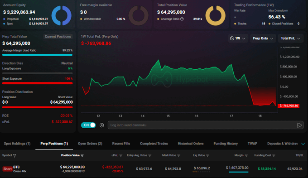Sort by Position Value column icon
Screen dimensions: 308x178
82,155
